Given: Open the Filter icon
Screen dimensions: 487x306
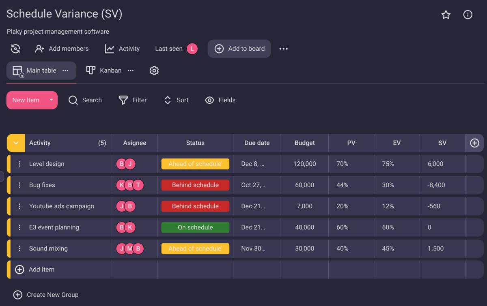Looking at the screenshot, I should click(122, 100).
